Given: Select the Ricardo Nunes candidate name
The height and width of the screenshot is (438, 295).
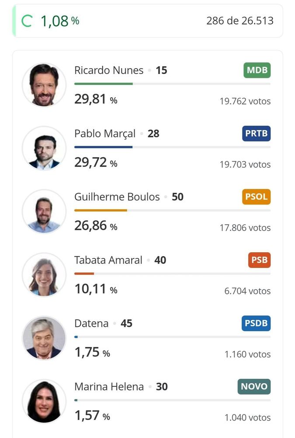Looking at the screenshot, I should (109, 71).
